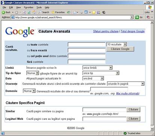The width and height of the screenshot is (155, 136).
Task: Click the 'fără cuvintele' input field
Action: tap(87, 62)
